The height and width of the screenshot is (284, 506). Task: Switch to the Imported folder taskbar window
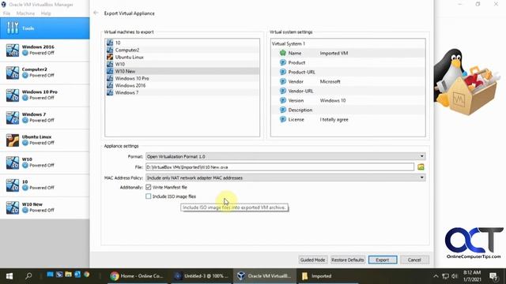[329, 276]
